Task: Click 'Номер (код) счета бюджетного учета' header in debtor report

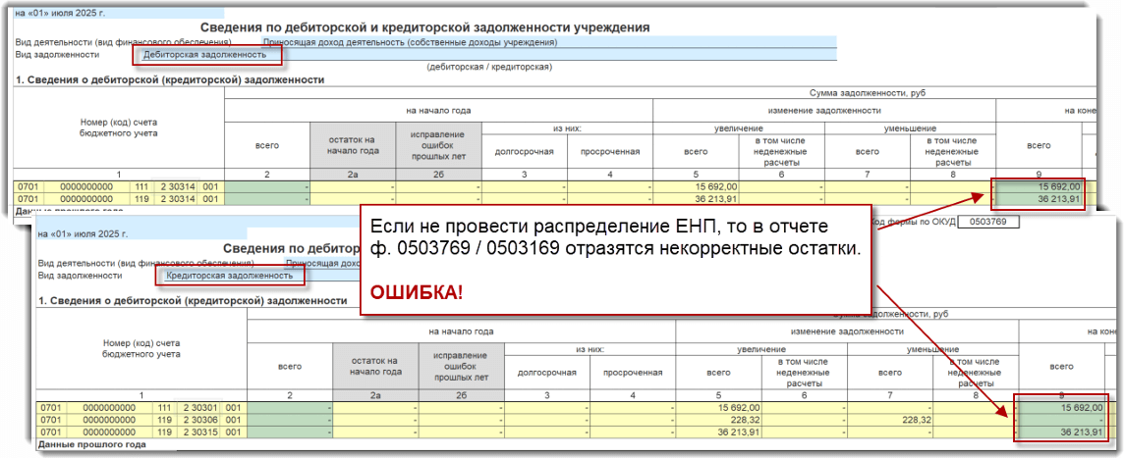Action: pyautogui.click(x=118, y=127)
